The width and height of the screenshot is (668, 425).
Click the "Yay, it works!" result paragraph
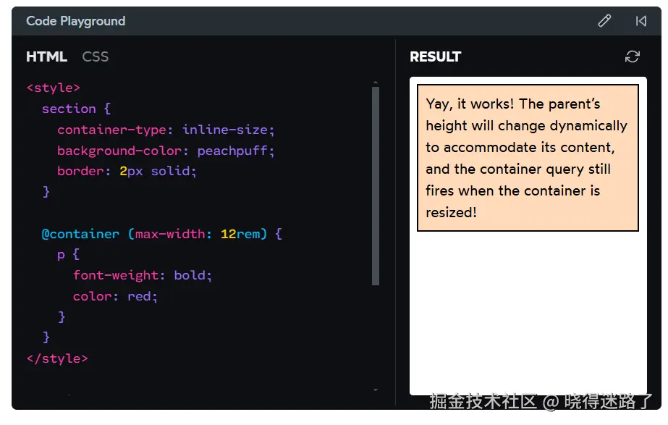point(527,158)
